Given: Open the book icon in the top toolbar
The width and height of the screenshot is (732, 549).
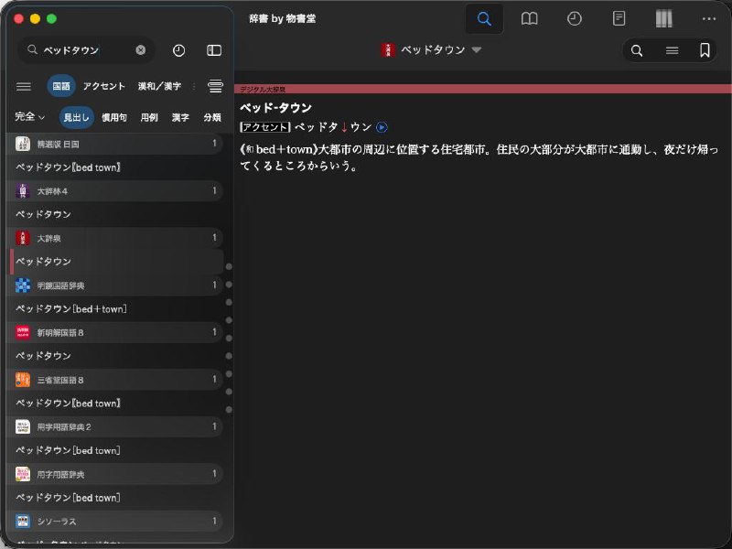Looking at the screenshot, I should pos(530,18).
